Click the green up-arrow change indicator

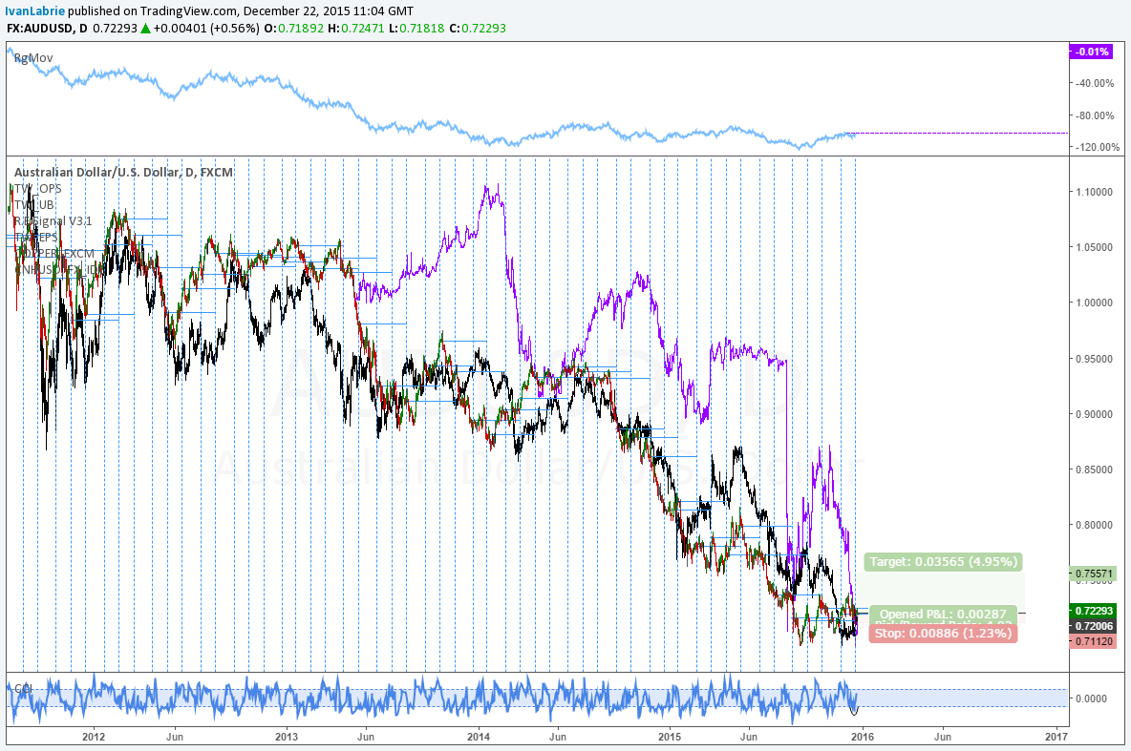146,28
